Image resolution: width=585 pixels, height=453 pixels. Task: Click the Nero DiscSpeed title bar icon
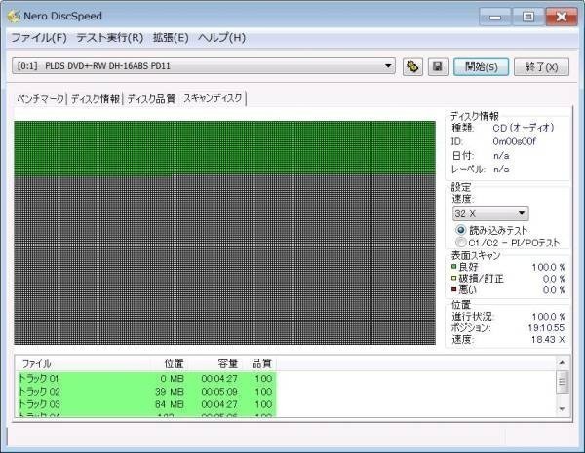(x=15, y=17)
